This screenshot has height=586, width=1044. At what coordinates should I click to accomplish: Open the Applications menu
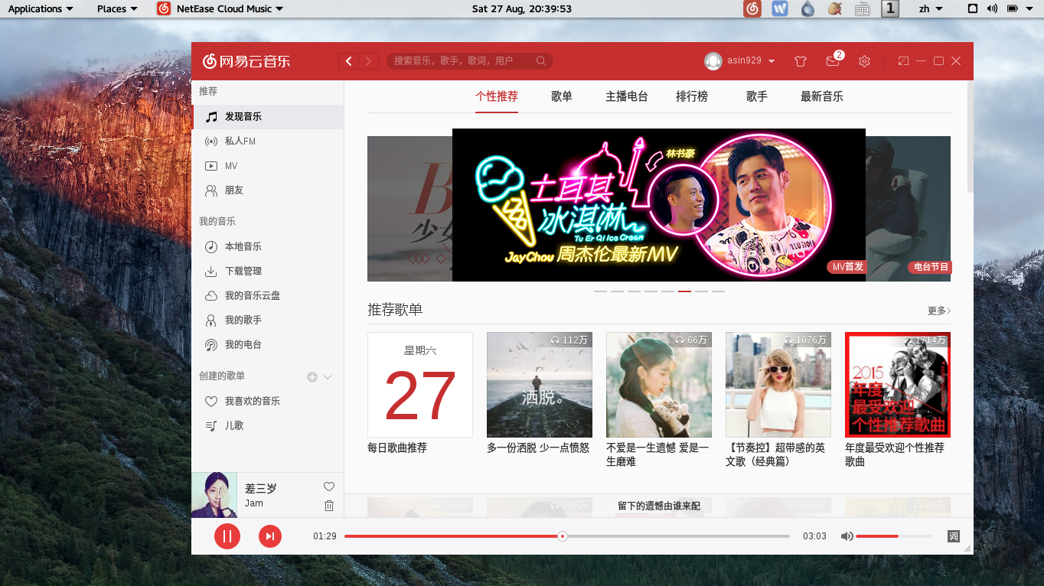pyautogui.click(x=41, y=9)
